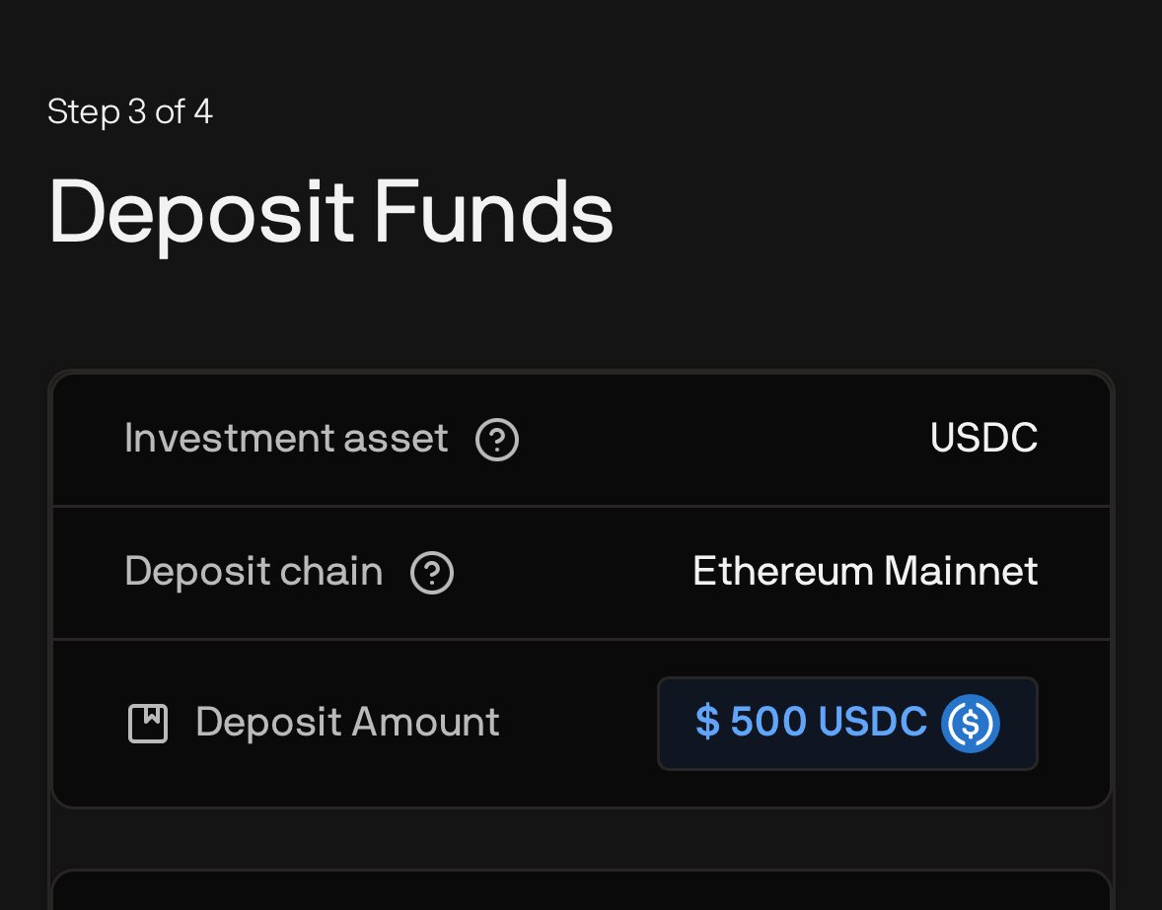Click the Investment asset label
The width and height of the screenshot is (1162, 910).
point(286,439)
